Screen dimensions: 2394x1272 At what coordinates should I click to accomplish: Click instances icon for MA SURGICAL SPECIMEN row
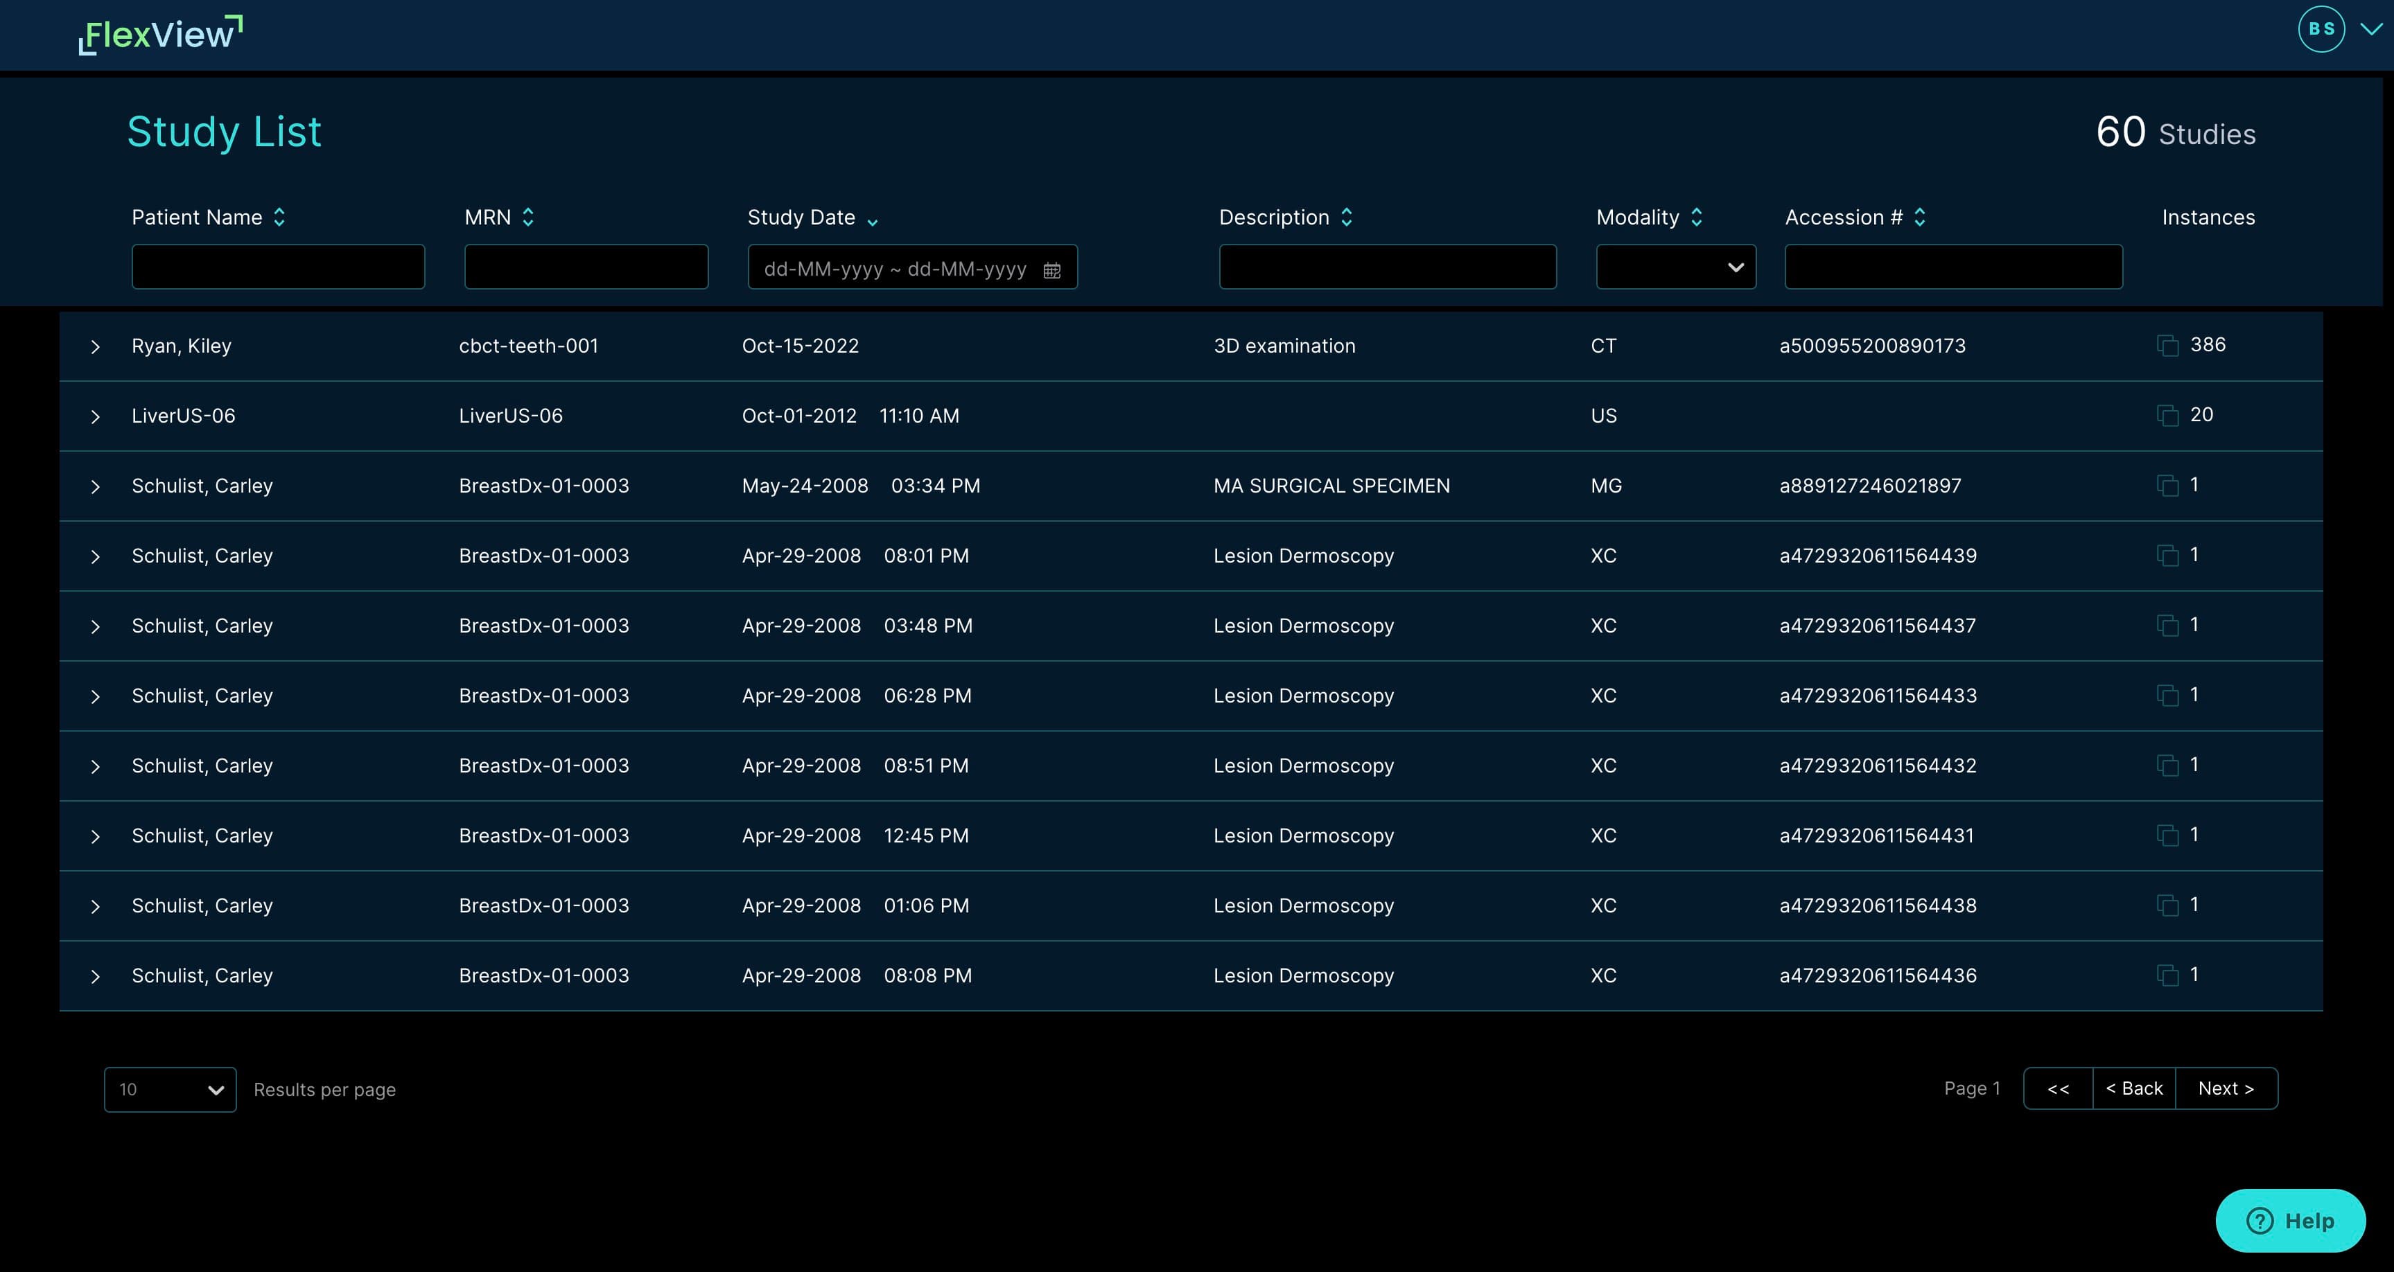coord(2167,485)
